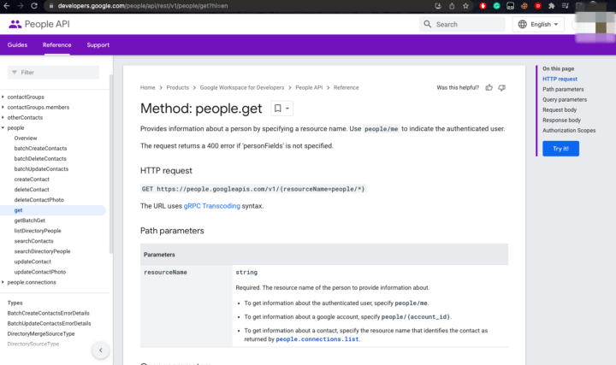This screenshot has height=365, width=616.
Task: Open the Guides tab
Action: (17, 44)
